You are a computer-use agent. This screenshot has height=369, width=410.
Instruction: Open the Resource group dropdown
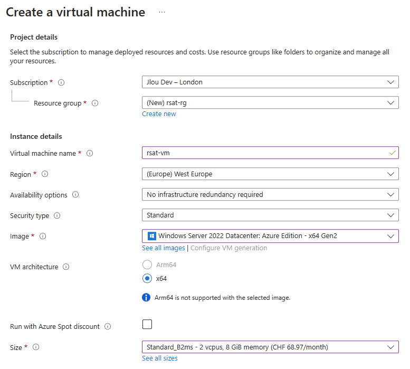[270, 103]
